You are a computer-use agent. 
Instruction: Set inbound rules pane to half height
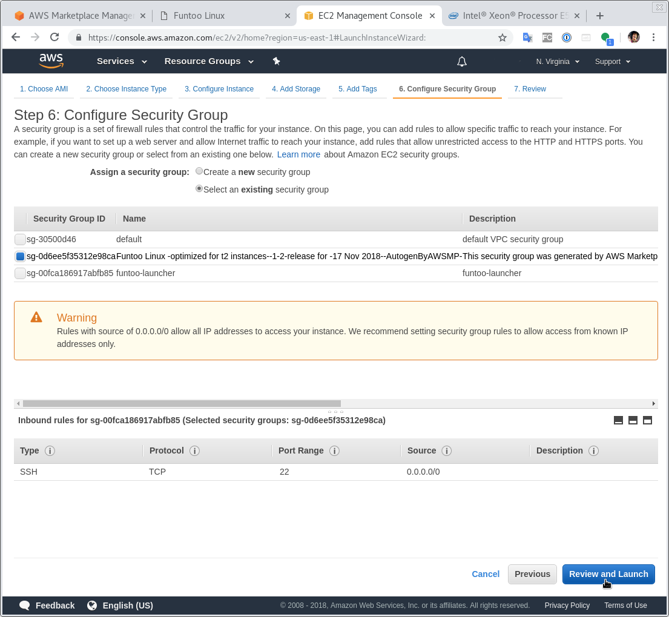click(633, 420)
